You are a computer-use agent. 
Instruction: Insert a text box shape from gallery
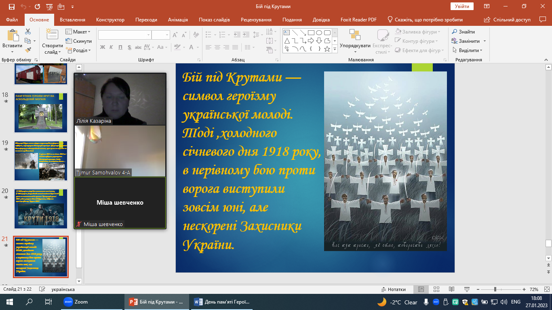287,33
